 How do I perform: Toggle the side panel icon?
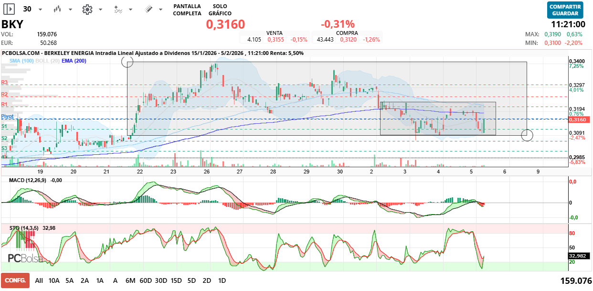coord(9,9)
